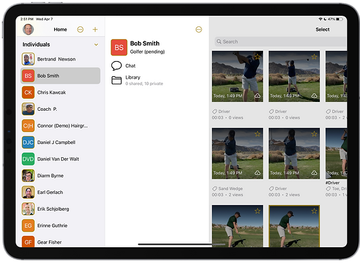This screenshot has height=263, width=360.
Task: Open the second Driver video with 0 views
Action: [x=294, y=76]
